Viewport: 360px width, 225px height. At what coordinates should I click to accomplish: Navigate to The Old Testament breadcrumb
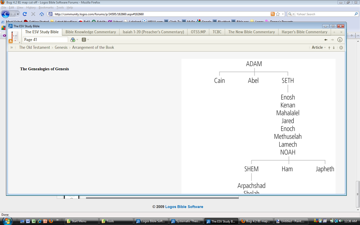click(34, 47)
